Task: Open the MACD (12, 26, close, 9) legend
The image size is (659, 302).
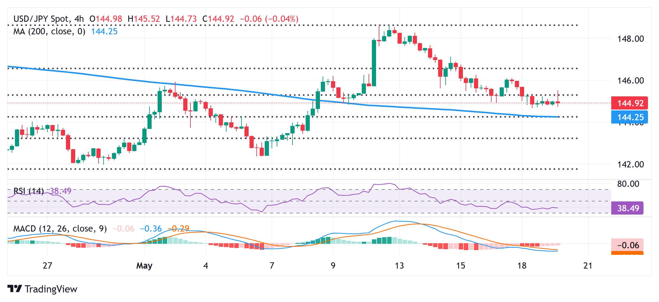Action: (x=60, y=229)
